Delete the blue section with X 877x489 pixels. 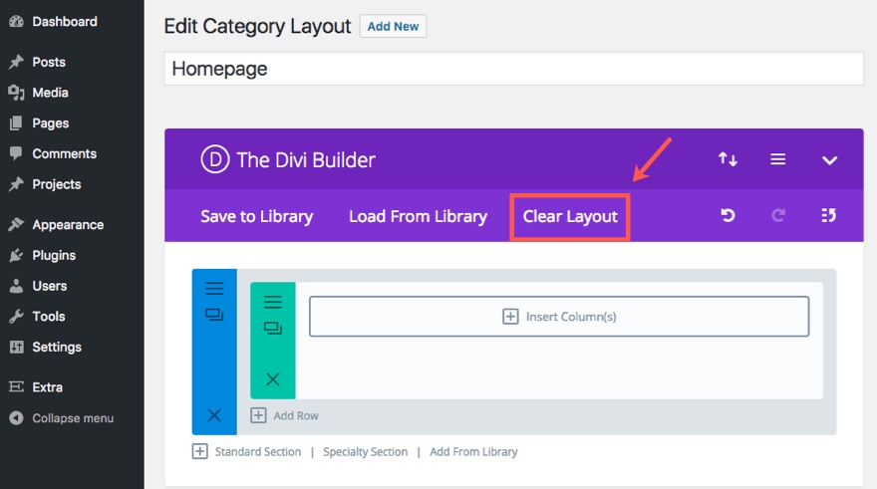(x=214, y=415)
